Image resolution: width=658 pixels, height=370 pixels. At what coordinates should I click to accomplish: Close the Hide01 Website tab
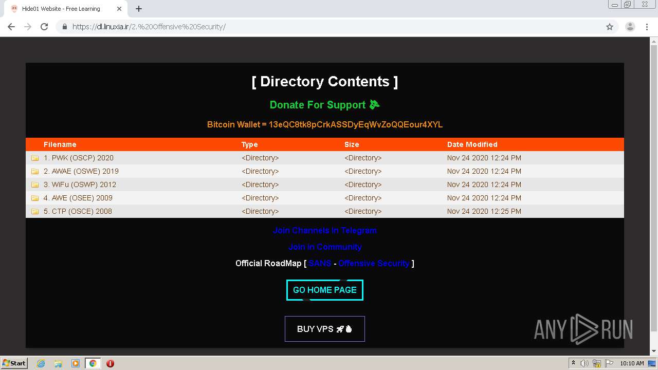point(119,9)
